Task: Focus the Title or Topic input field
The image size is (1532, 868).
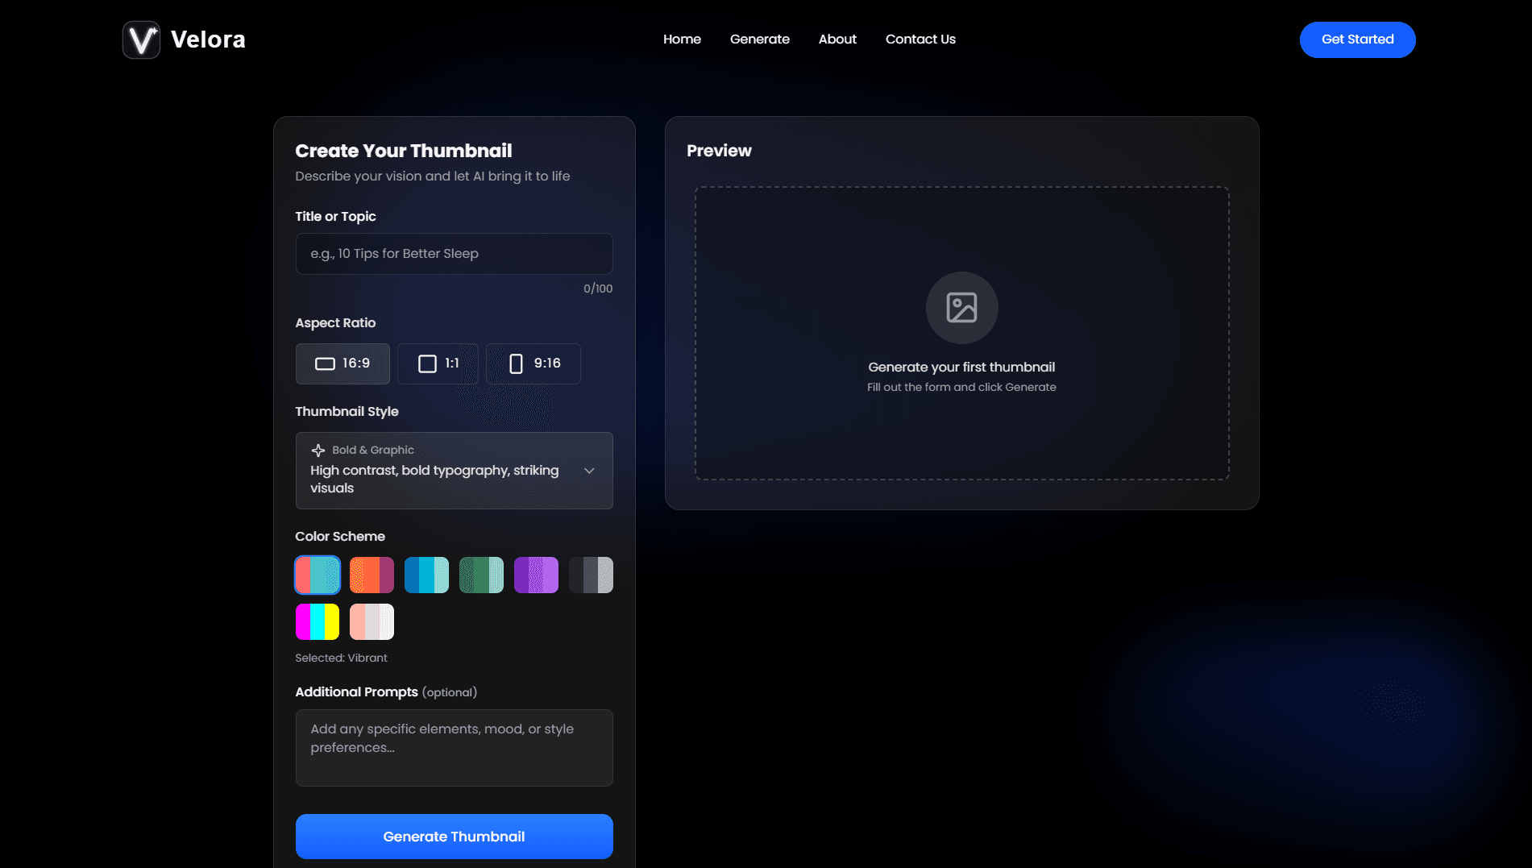Action: (454, 254)
